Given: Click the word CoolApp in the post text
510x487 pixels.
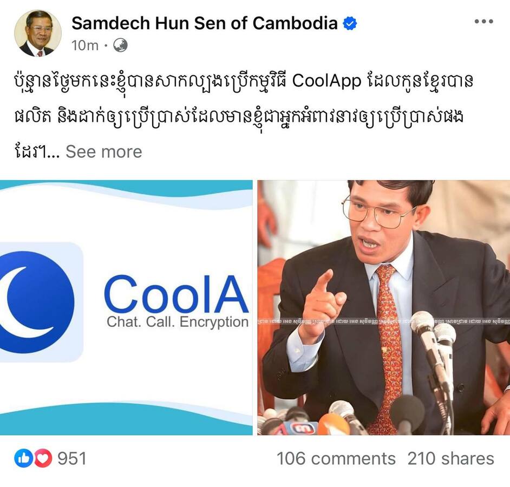Looking at the screenshot, I should pos(326,81).
